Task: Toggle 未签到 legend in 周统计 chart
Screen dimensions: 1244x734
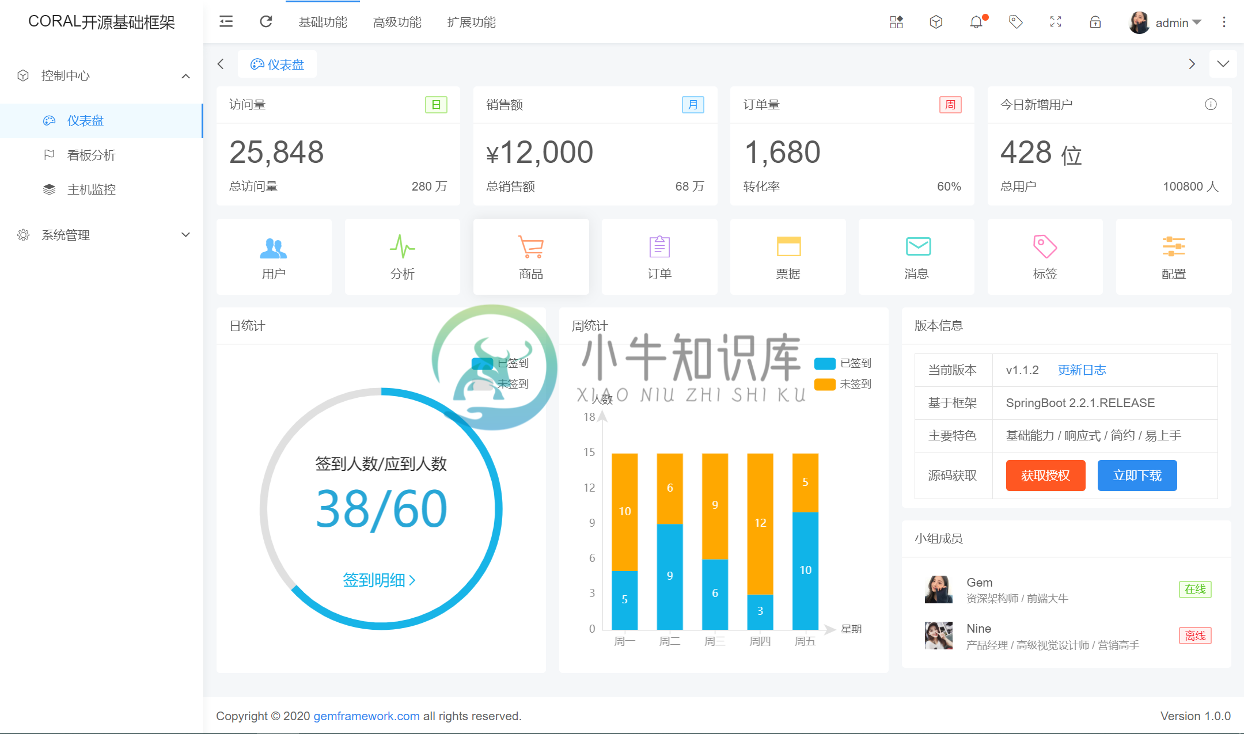Action: point(843,384)
